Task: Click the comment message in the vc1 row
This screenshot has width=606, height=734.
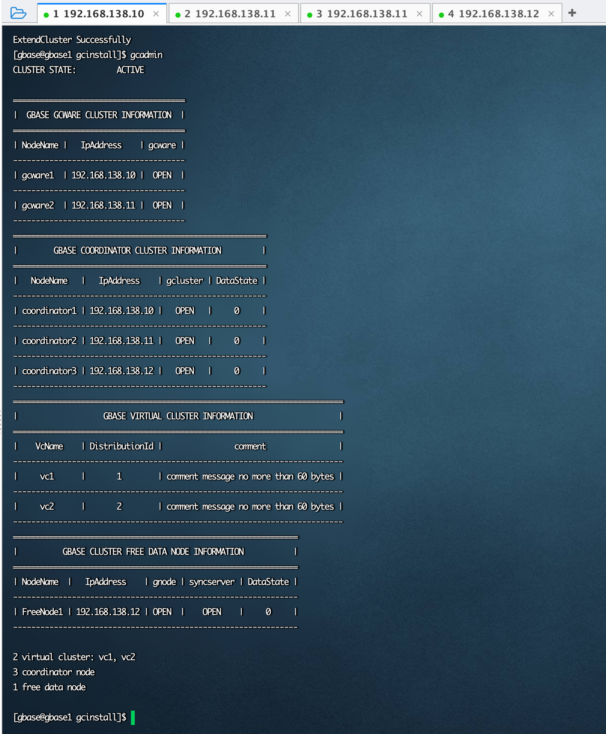Action: point(250,477)
